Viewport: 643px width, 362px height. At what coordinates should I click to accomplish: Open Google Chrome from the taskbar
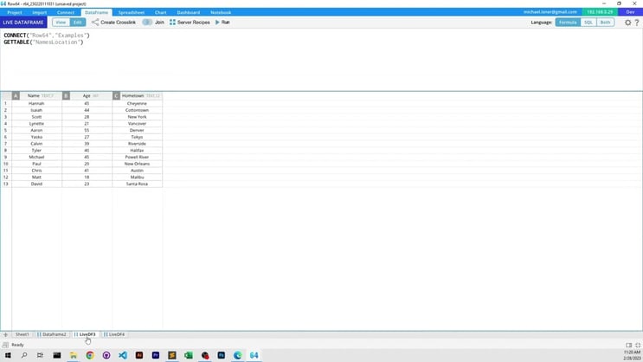coord(90,355)
